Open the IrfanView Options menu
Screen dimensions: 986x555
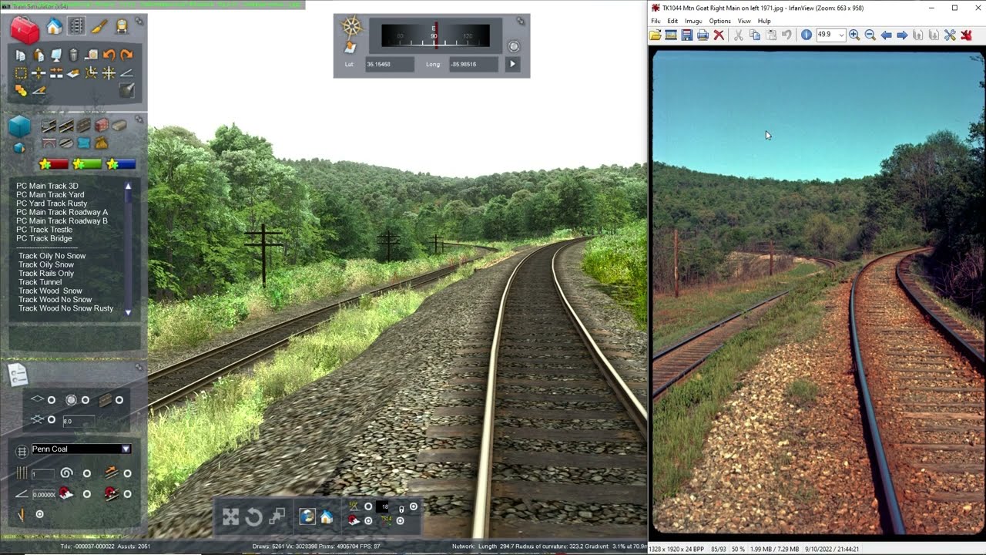tap(719, 21)
